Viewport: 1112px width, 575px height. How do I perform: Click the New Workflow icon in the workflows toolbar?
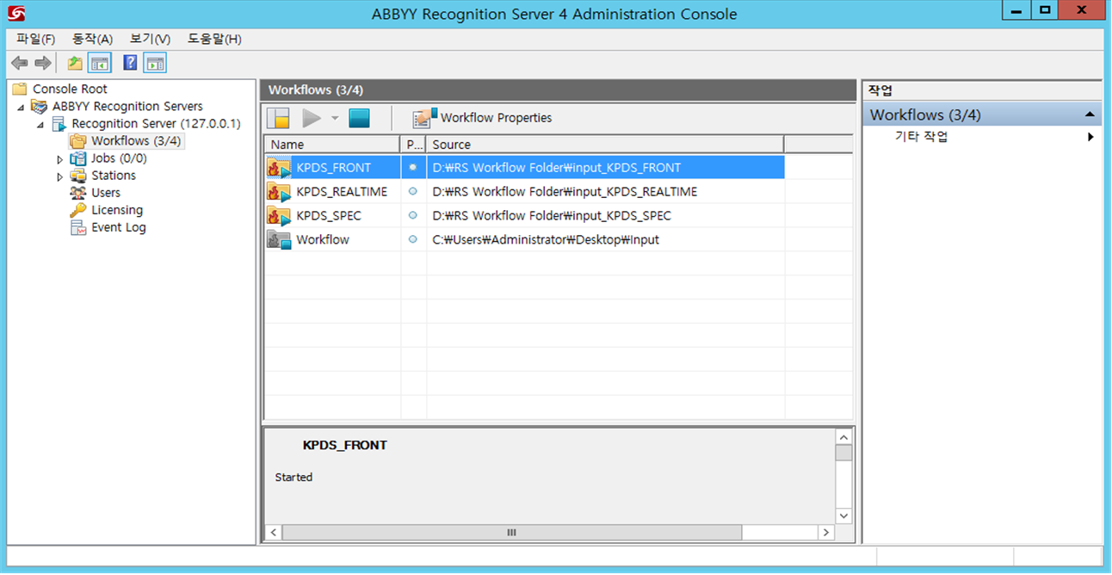[278, 118]
